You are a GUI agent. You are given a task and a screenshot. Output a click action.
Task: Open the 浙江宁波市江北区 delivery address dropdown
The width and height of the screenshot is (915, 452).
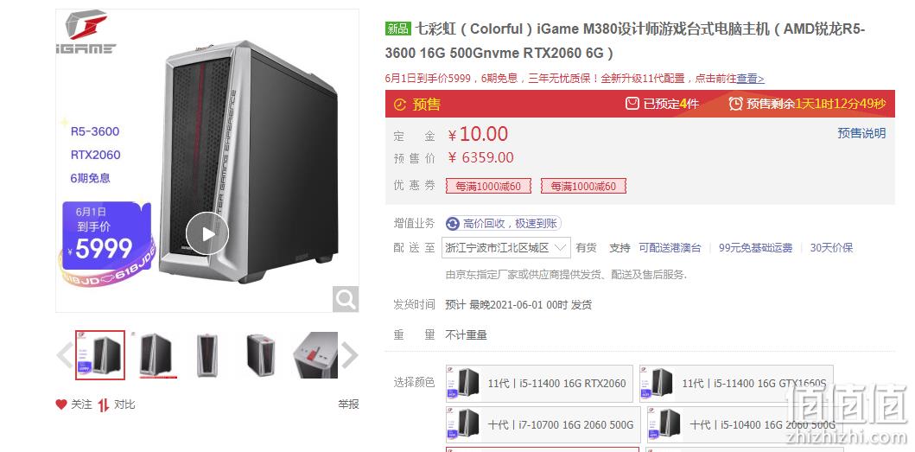click(505, 248)
